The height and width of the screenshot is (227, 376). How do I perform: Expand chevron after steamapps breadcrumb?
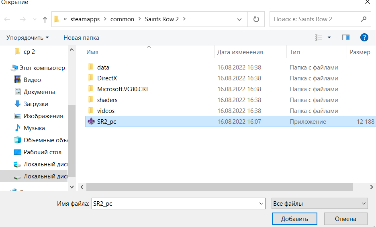tap(105, 19)
